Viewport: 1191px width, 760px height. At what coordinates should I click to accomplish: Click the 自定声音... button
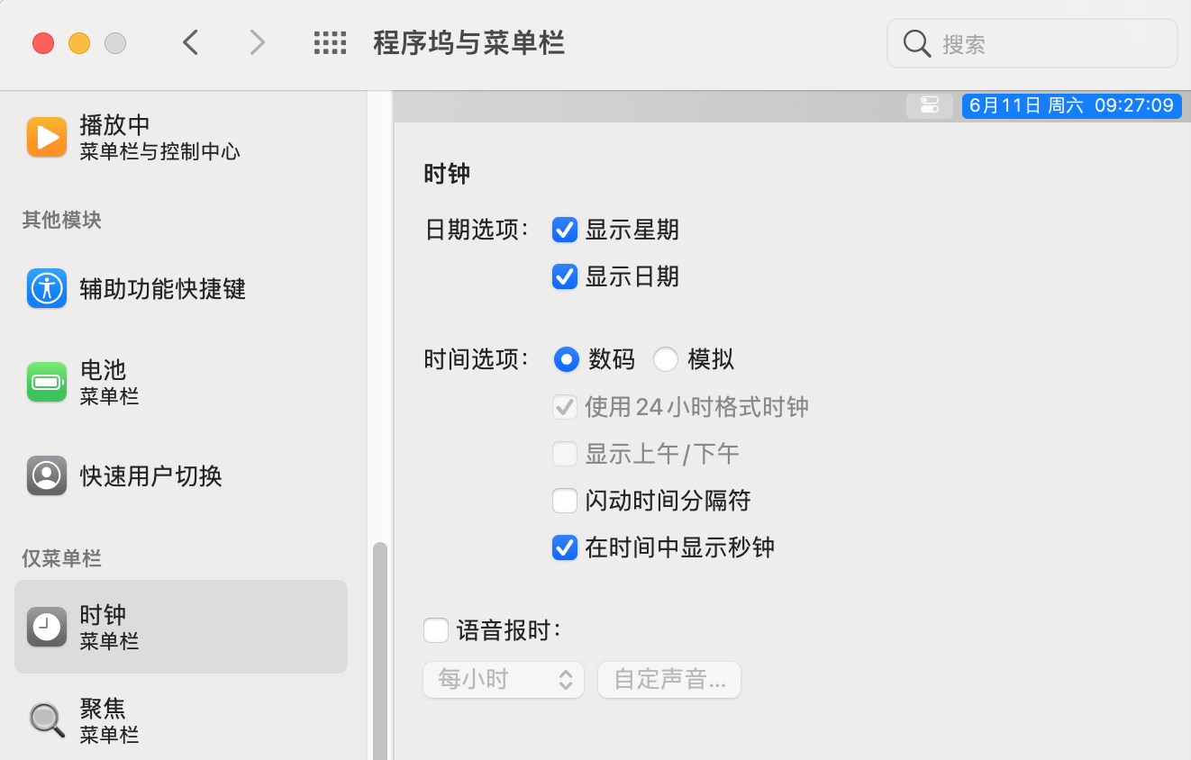[x=669, y=680]
